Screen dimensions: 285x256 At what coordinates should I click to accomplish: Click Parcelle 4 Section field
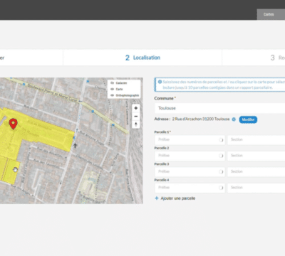tap(256, 188)
